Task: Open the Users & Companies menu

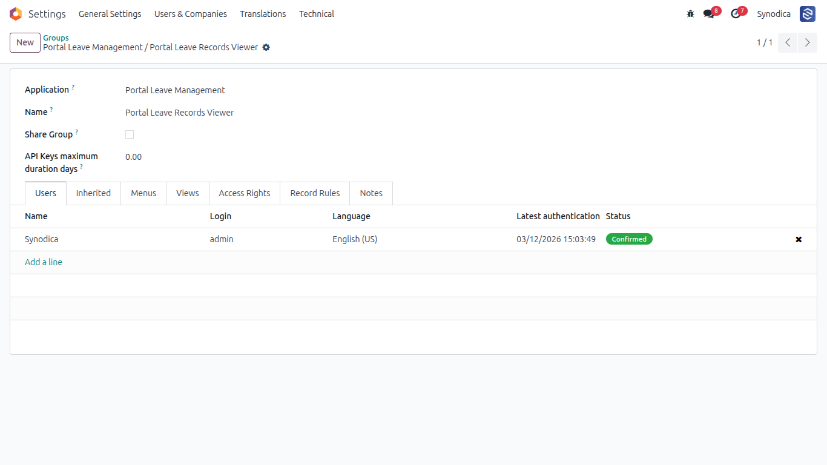Action: click(x=191, y=14)
